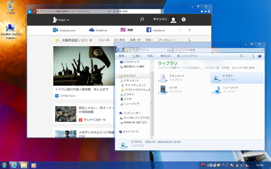Open Facebook shortcut
The width and height of the screenshot is (271, 169).
[155, 30]
